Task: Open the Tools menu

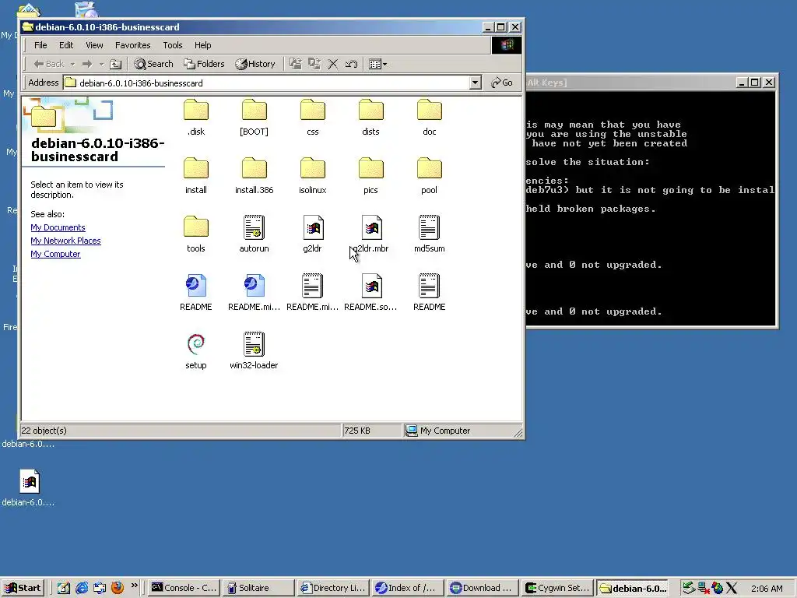Action: coord(172,45)
